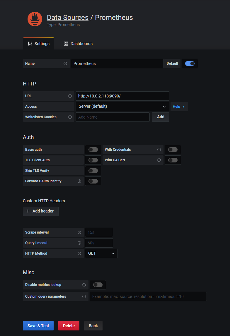230x336 pixels.
Task: Click info icon next to Forward OAuth Identity
Action: click(79, 181)
